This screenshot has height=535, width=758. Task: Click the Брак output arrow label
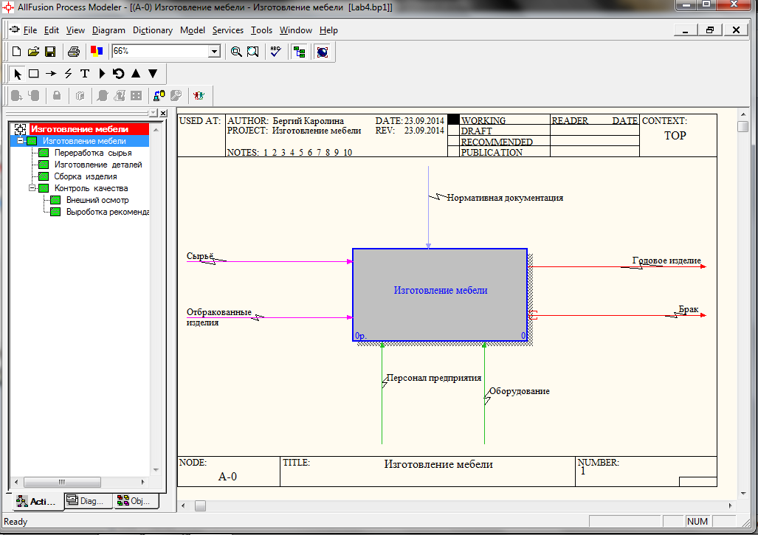pos(689,309)
